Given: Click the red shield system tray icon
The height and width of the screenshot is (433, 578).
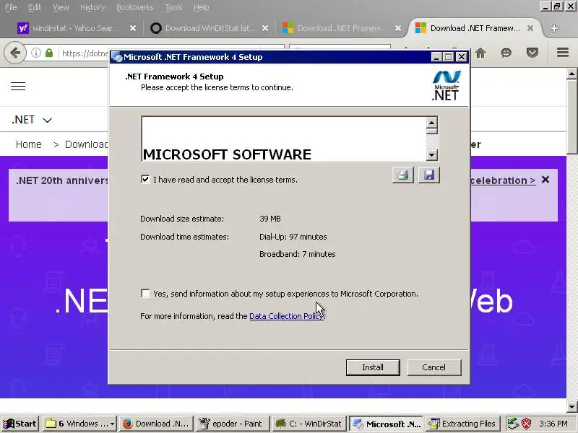Looking at the screenshot, I should (527, 424).
